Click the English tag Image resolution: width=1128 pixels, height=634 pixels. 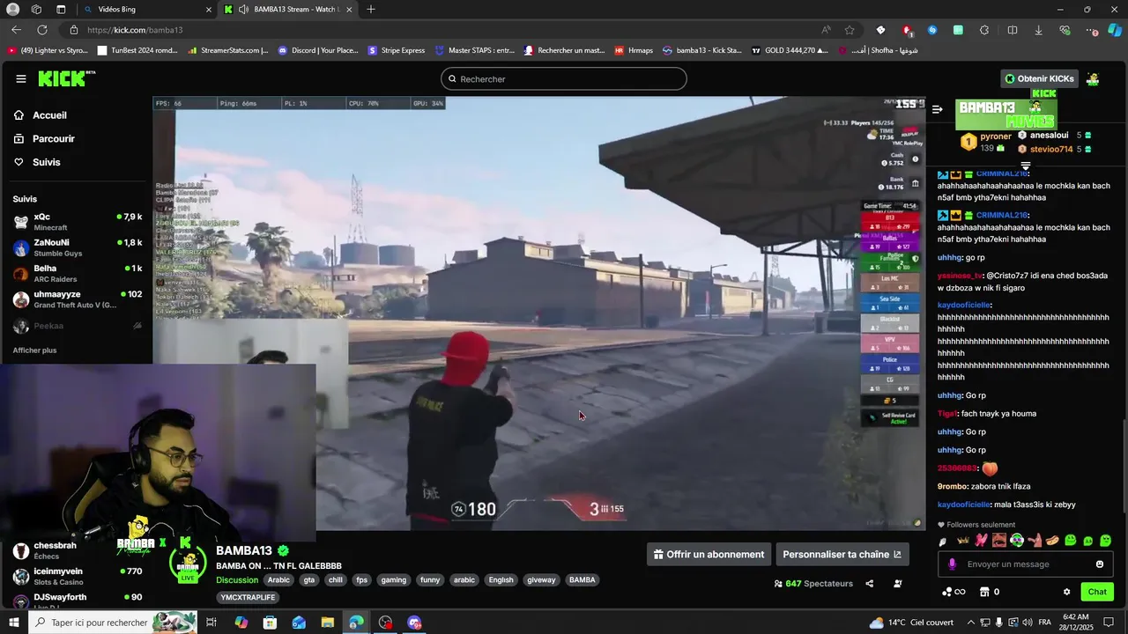pos(501,579)
